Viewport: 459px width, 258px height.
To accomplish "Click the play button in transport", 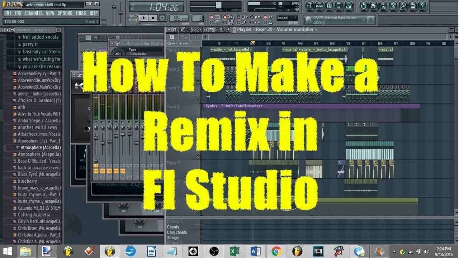I will 143,18.
